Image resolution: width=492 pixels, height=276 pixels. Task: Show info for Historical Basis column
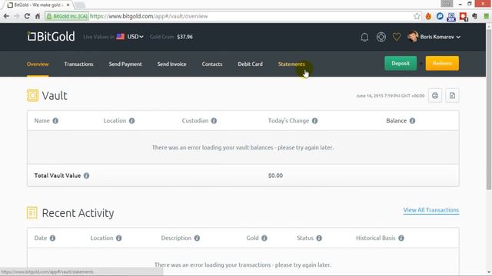pos(401,238)
